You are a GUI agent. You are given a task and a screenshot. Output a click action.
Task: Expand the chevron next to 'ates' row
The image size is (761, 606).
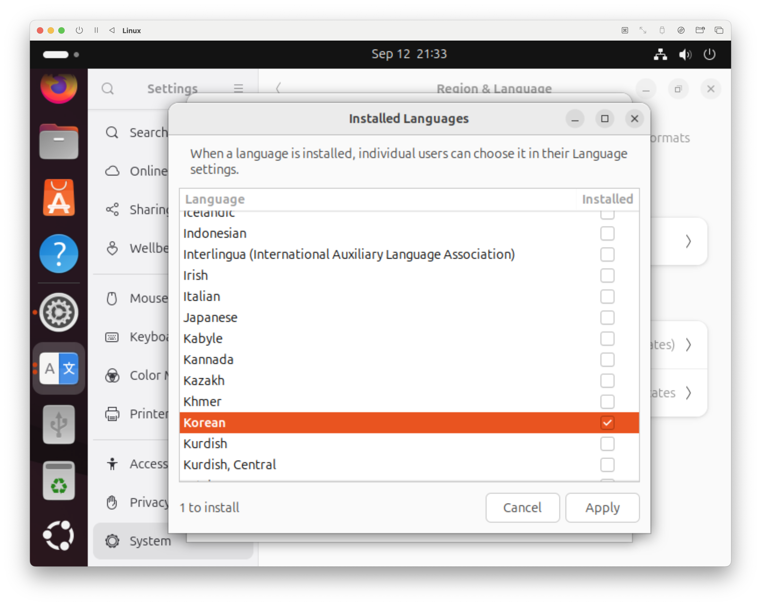pos(688,393)
